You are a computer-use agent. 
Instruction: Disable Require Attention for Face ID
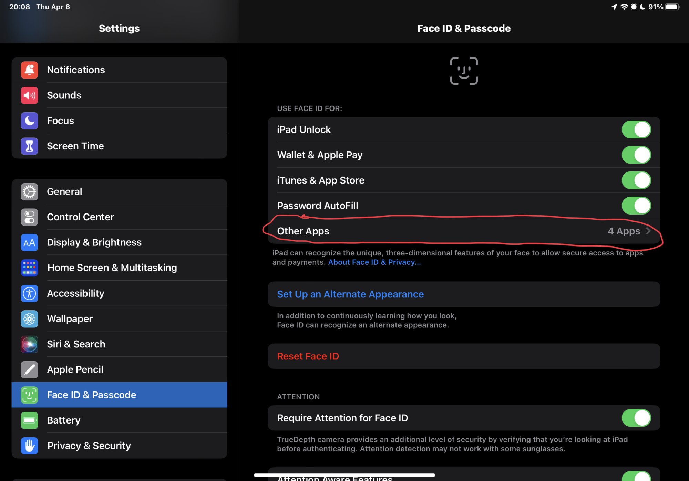point(636,418)
